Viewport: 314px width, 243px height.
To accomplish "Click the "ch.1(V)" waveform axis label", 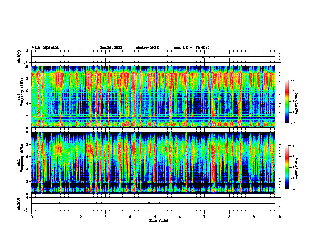I will coord(19,56).
